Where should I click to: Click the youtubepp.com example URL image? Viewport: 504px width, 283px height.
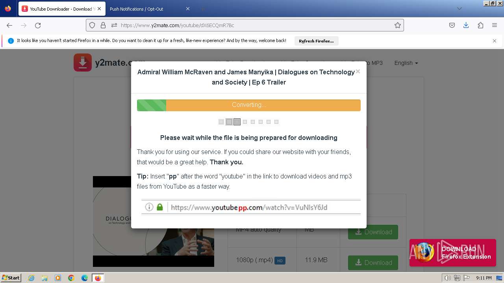(251, 207)
